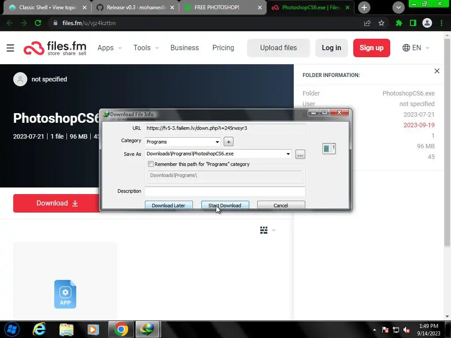Open the Chrome three-dot menu
451x338 pixels.
point(441,23)
